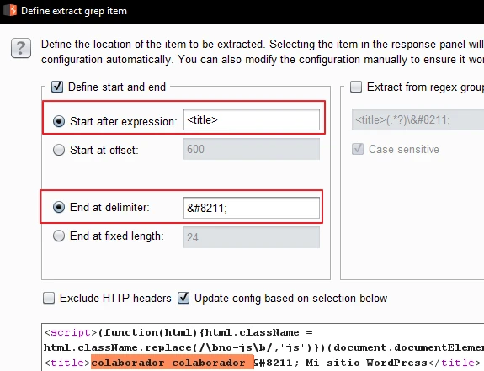This screenshot has width=484, height=371.
Task: Click the Mi sitio WordPress title text
Action: [366, 363]
